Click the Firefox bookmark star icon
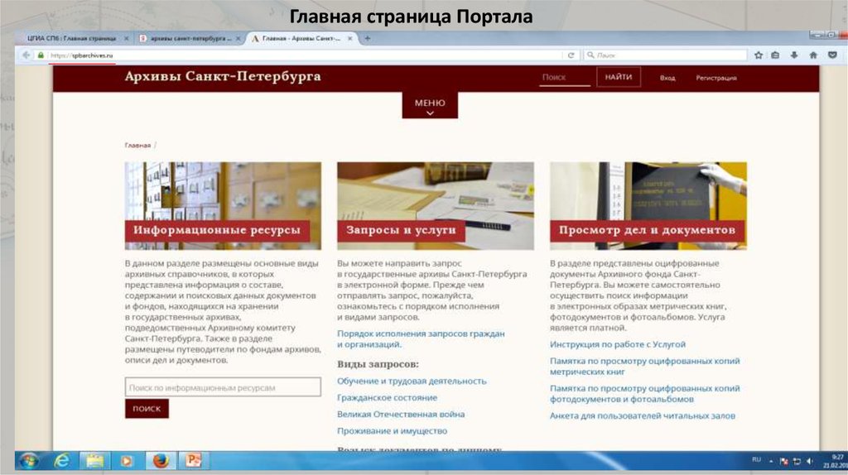 click(759, 55)
